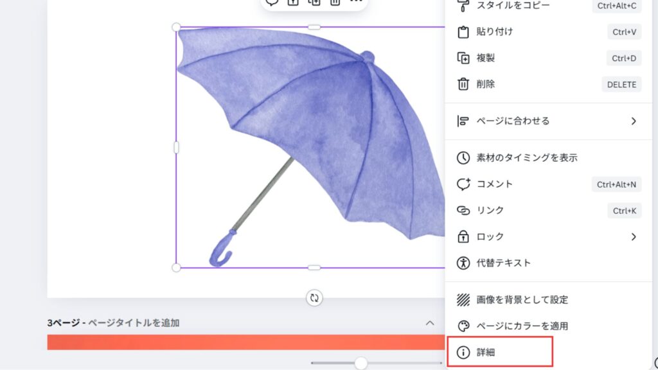658x370 pixels.
Task: Select the purple umbrella image
Action: point(310,147)
